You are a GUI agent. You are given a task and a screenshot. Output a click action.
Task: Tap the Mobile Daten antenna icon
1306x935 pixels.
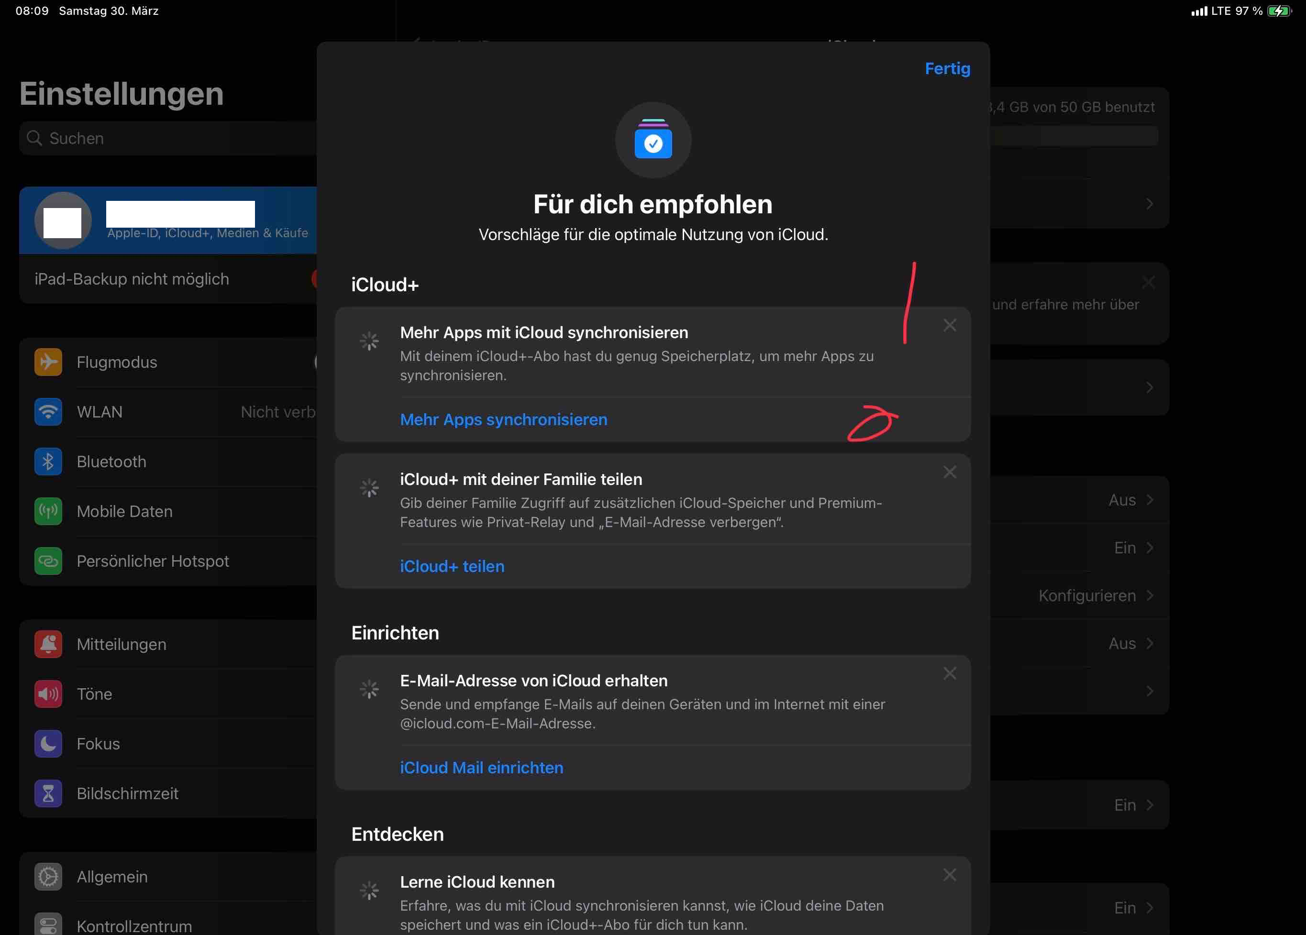[48, 511]
